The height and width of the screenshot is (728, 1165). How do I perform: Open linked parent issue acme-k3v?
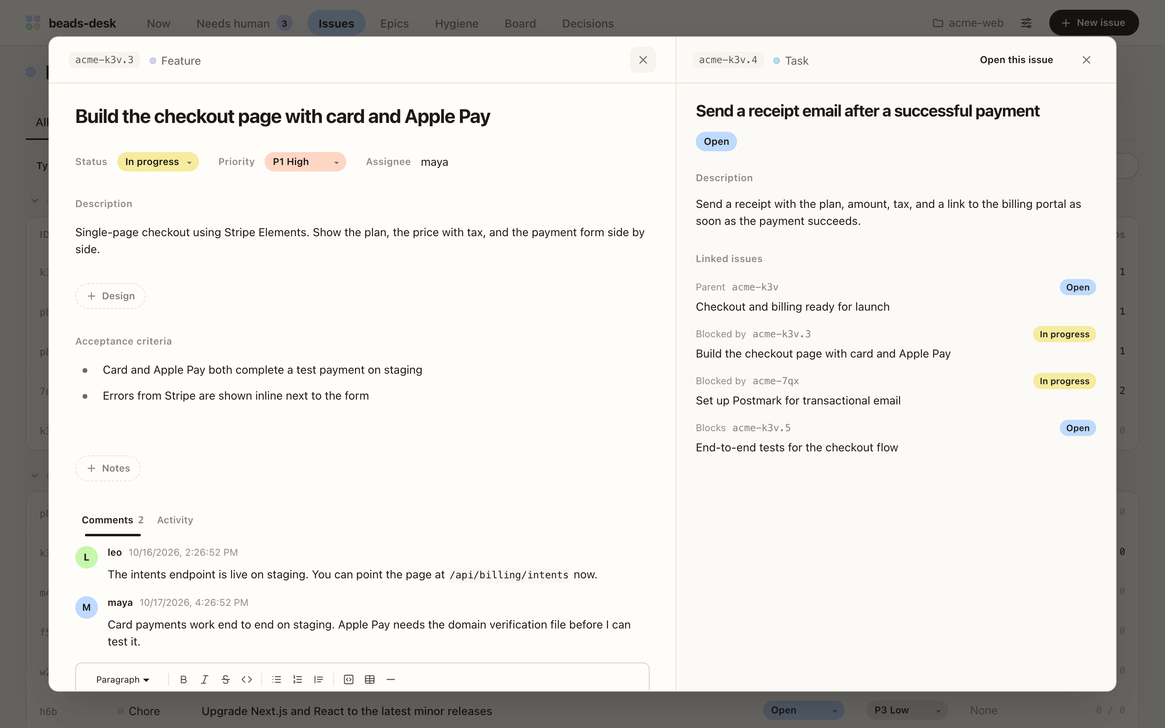pos(896,296)
